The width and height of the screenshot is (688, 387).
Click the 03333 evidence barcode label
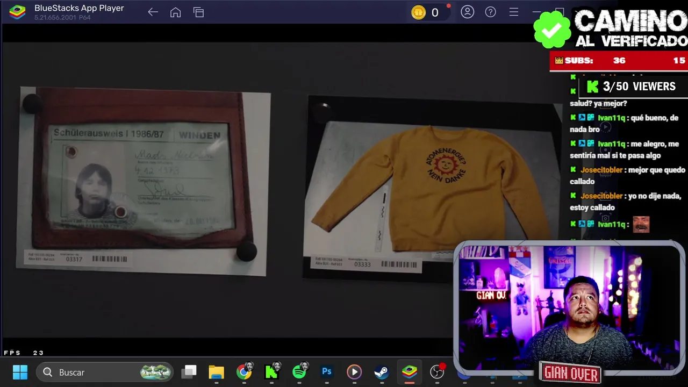pyautogui.click(x=365, y=263)
